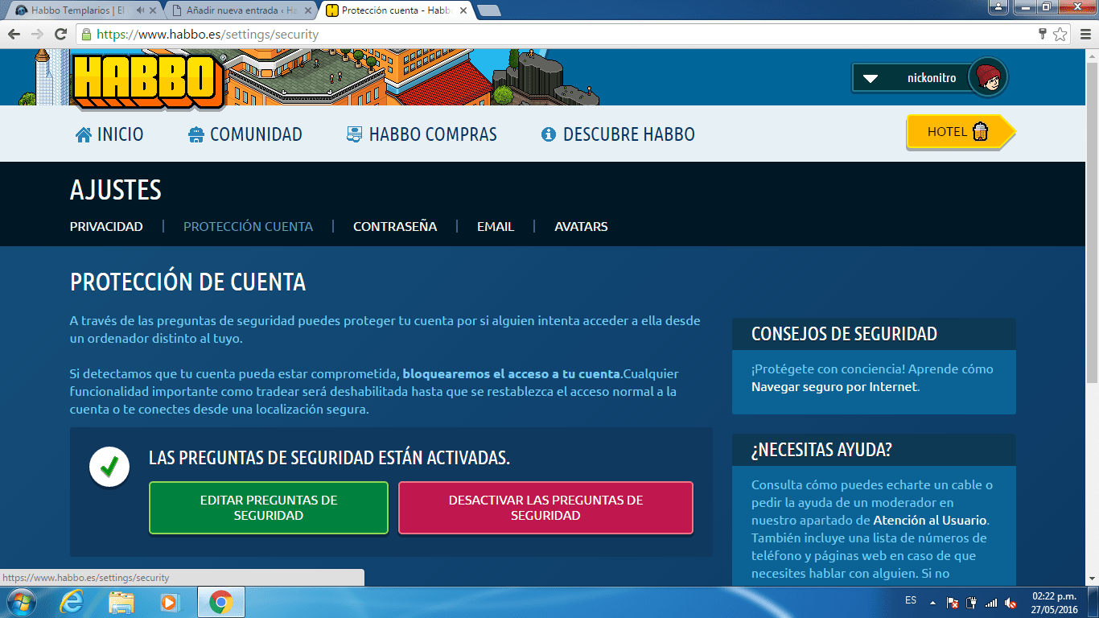Open the Comunidad menu
Image resolution: width=1099 pixels, height=618 pixels.
(245, 134)
